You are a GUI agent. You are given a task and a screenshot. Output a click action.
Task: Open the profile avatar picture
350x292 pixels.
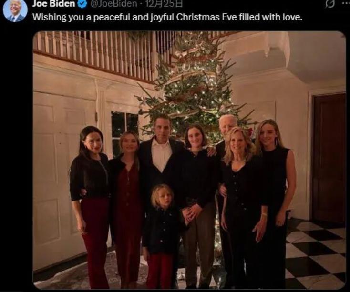pyautogui.click(x=14, y=10)
